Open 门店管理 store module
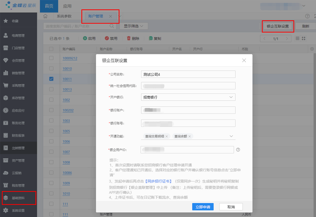 pos(18,48)
